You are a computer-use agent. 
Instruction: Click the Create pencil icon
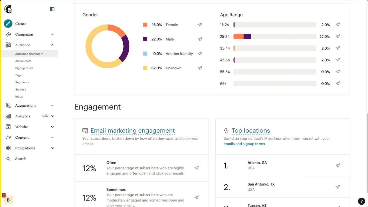8,24
